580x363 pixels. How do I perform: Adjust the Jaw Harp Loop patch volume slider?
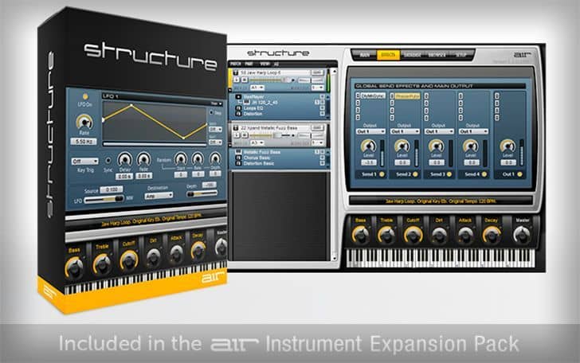(x=273, y=80)
